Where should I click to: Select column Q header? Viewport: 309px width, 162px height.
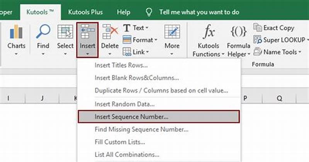(x=279, y=98)
